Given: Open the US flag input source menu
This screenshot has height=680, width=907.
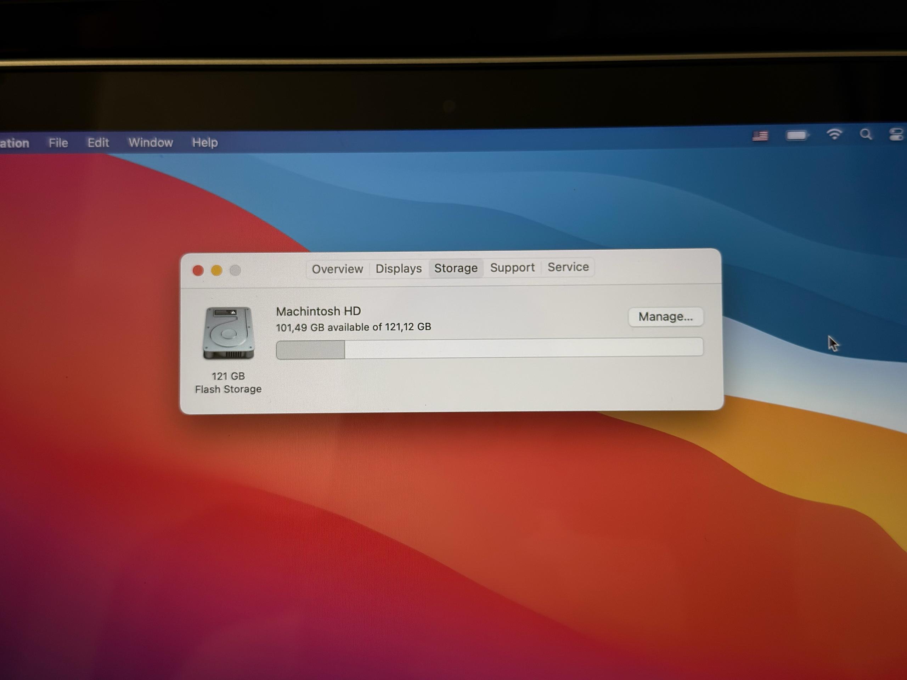Looking at the screenshot, I should (760, 136).
